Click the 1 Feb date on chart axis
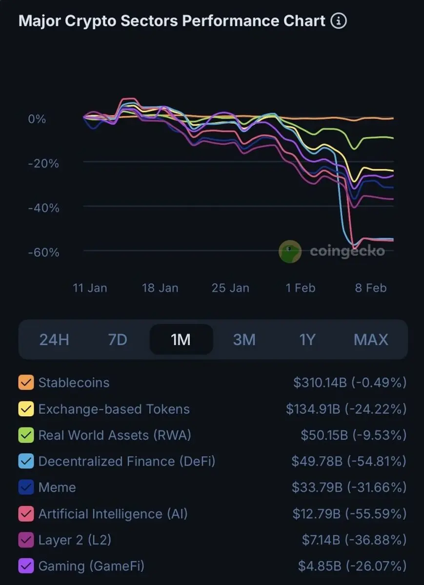The image size is (424, 585). (x=301, y=288)
